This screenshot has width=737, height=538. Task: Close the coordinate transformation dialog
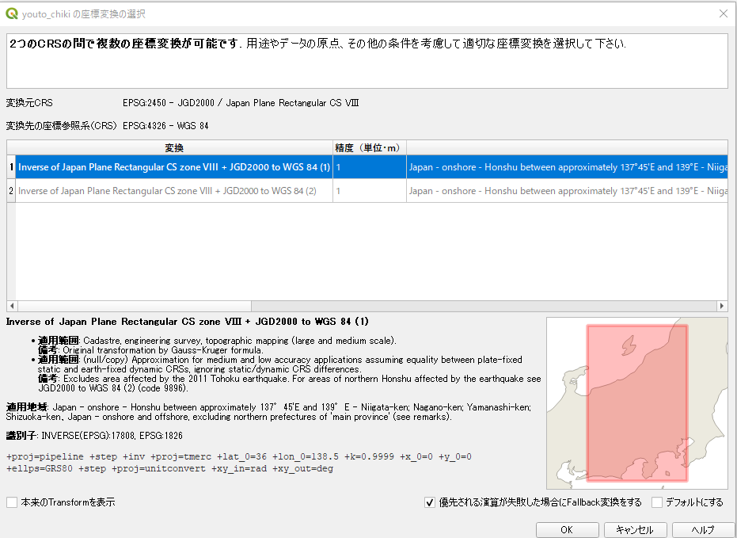click(x=722, y=13)
